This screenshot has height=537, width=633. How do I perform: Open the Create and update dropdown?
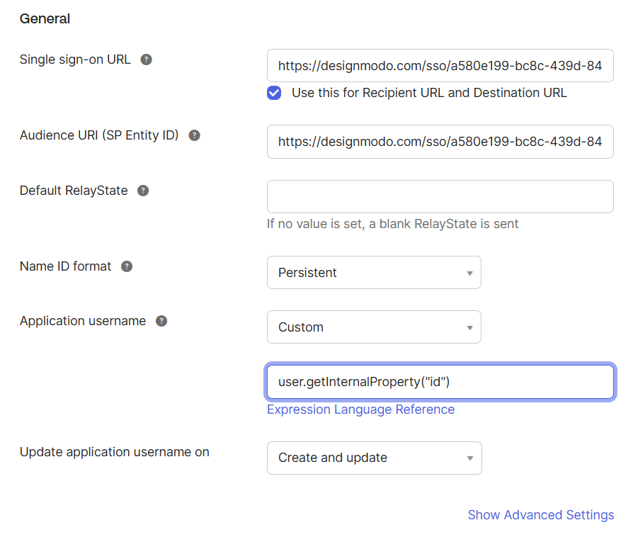[x=374, y=458]
